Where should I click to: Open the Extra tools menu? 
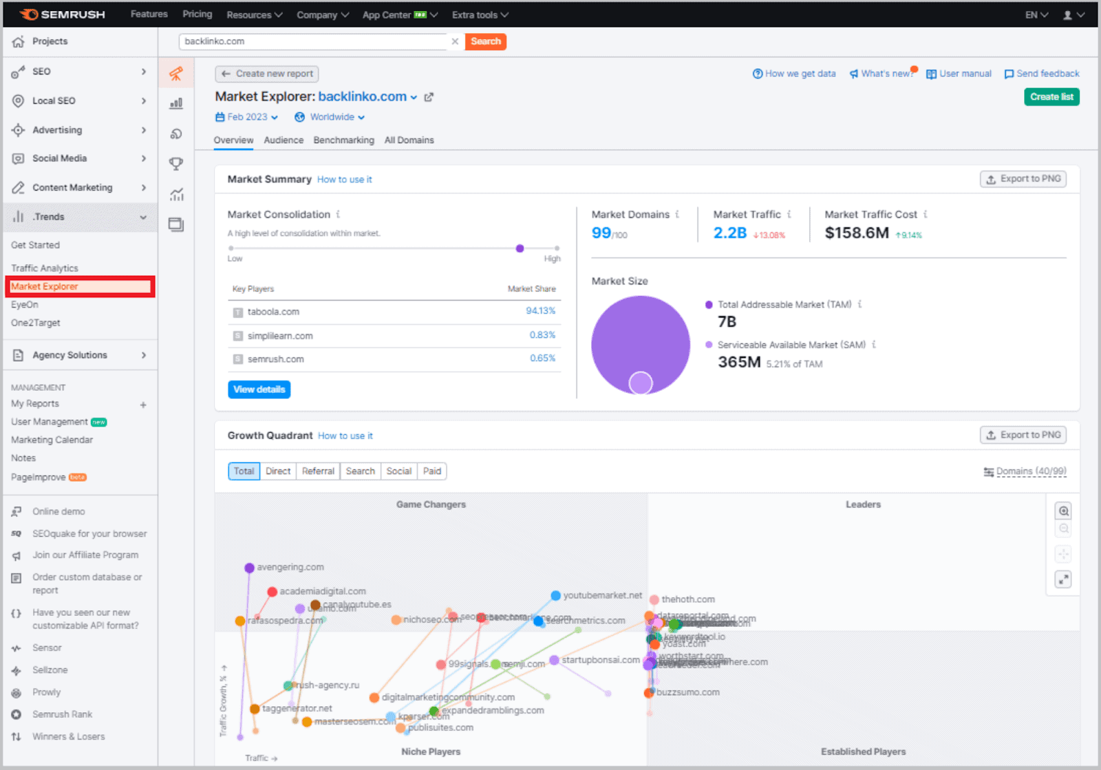[480, 14]
